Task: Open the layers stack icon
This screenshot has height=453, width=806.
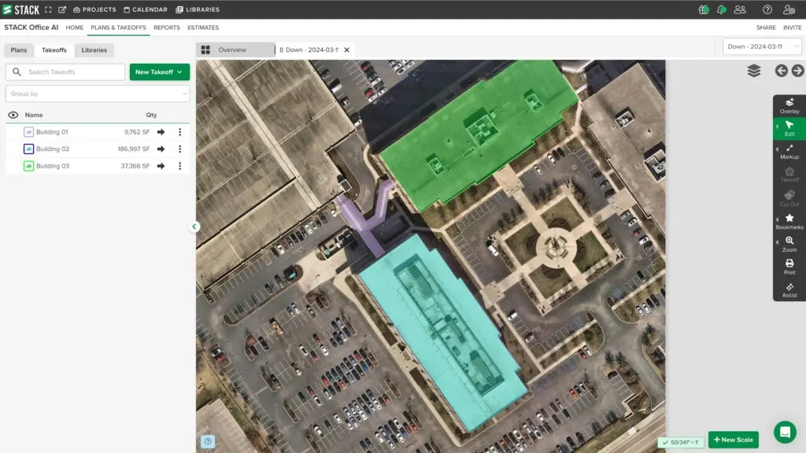Action: pos(754,71)
